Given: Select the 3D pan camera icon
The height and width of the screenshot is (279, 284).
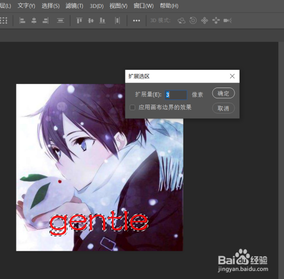Looking at the screenshot, I should (x=204, y=20).
